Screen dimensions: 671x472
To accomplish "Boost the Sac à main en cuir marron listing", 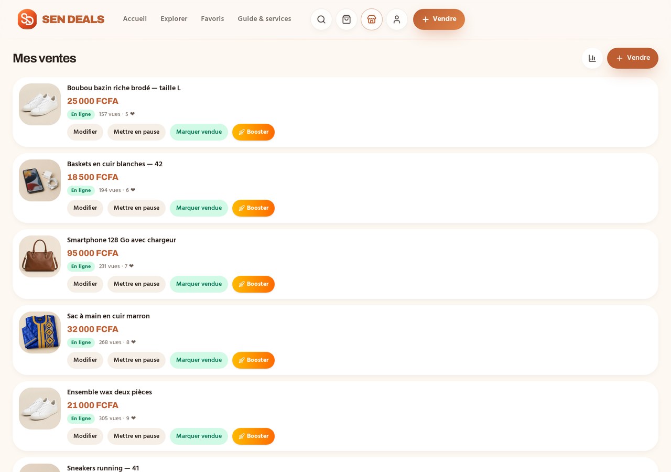I will (253, 360).
